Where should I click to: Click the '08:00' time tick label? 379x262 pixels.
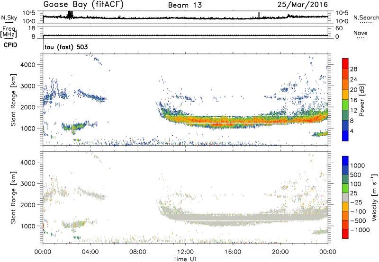tap(138, 252)
